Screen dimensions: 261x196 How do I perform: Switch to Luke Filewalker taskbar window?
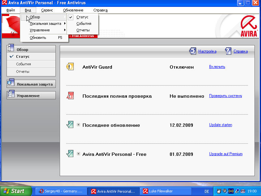point(165,191)
